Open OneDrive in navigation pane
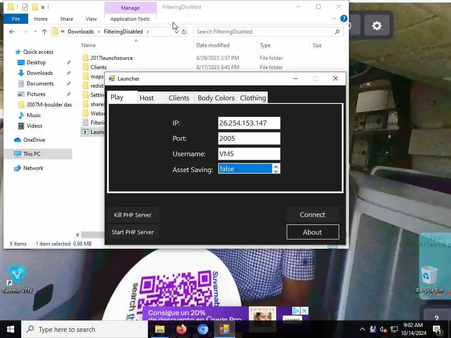 click(x=34, y=140)
